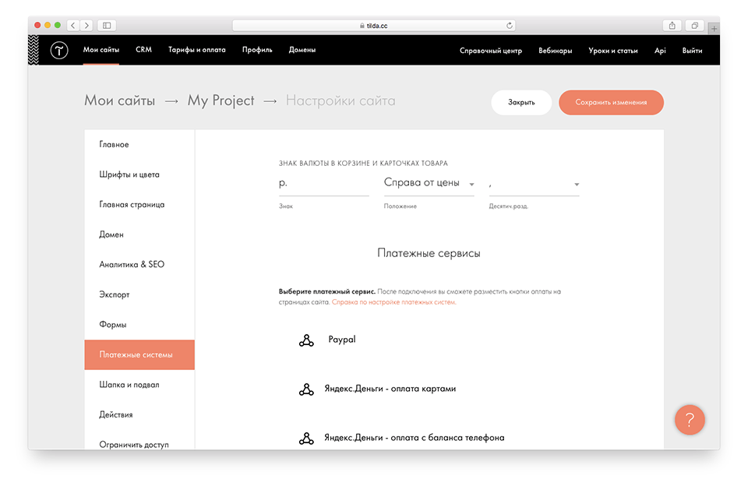Screen dimensions: 748x490
Task: Click the Знак currency symbol input field
Action: coord(323,185)
